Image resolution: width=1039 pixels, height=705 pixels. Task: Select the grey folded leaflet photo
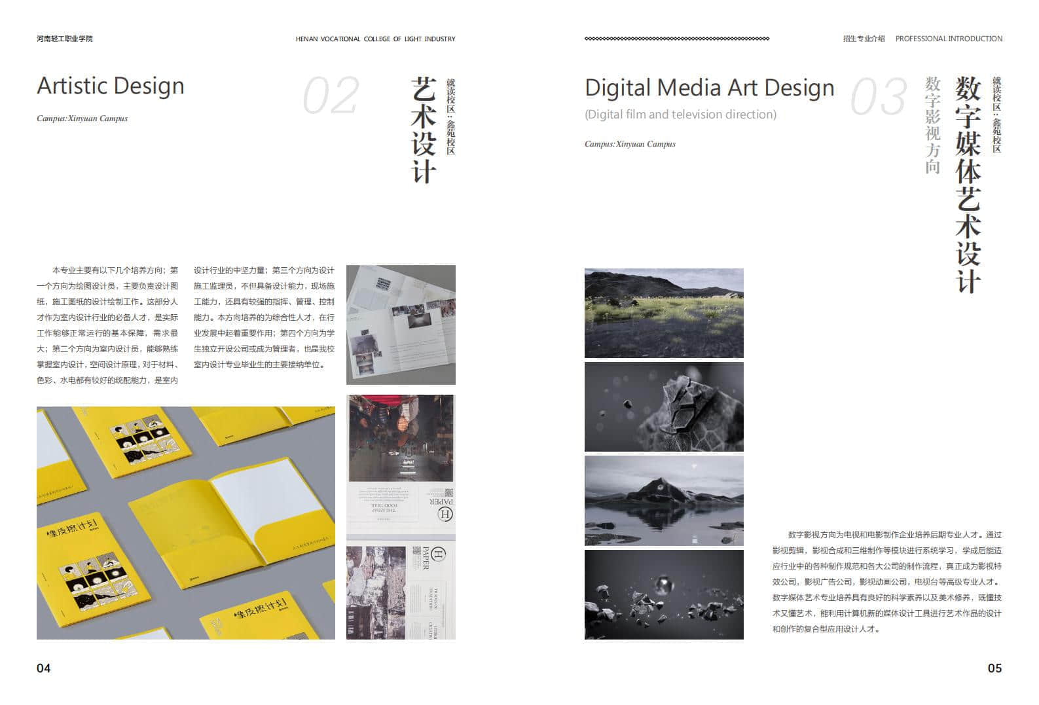(401, 324)
